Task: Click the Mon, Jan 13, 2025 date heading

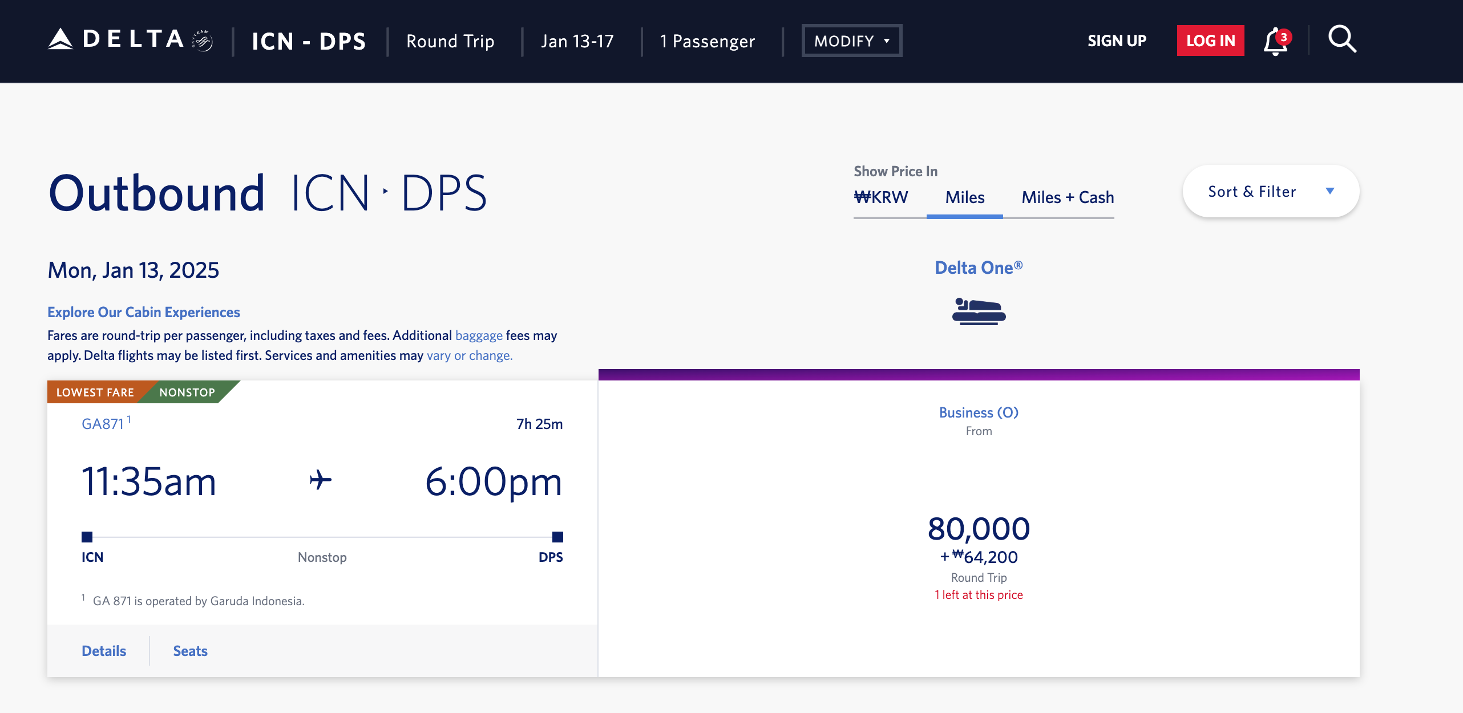Action: [x=134, y=270]
